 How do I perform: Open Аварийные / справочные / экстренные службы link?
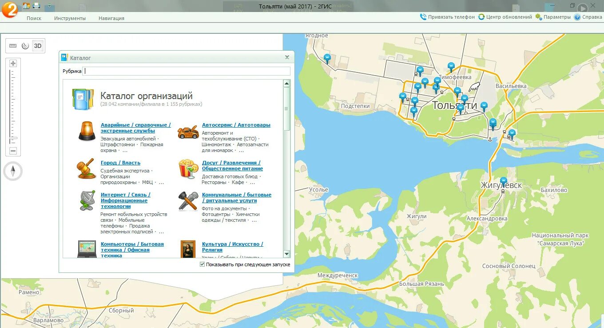[135, 128]
